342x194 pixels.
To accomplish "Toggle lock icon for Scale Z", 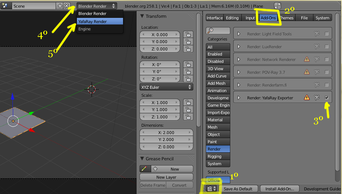I will [188, 117].
